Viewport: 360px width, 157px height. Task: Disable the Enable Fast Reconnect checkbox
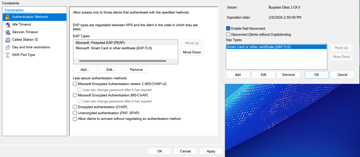point(228,29)
